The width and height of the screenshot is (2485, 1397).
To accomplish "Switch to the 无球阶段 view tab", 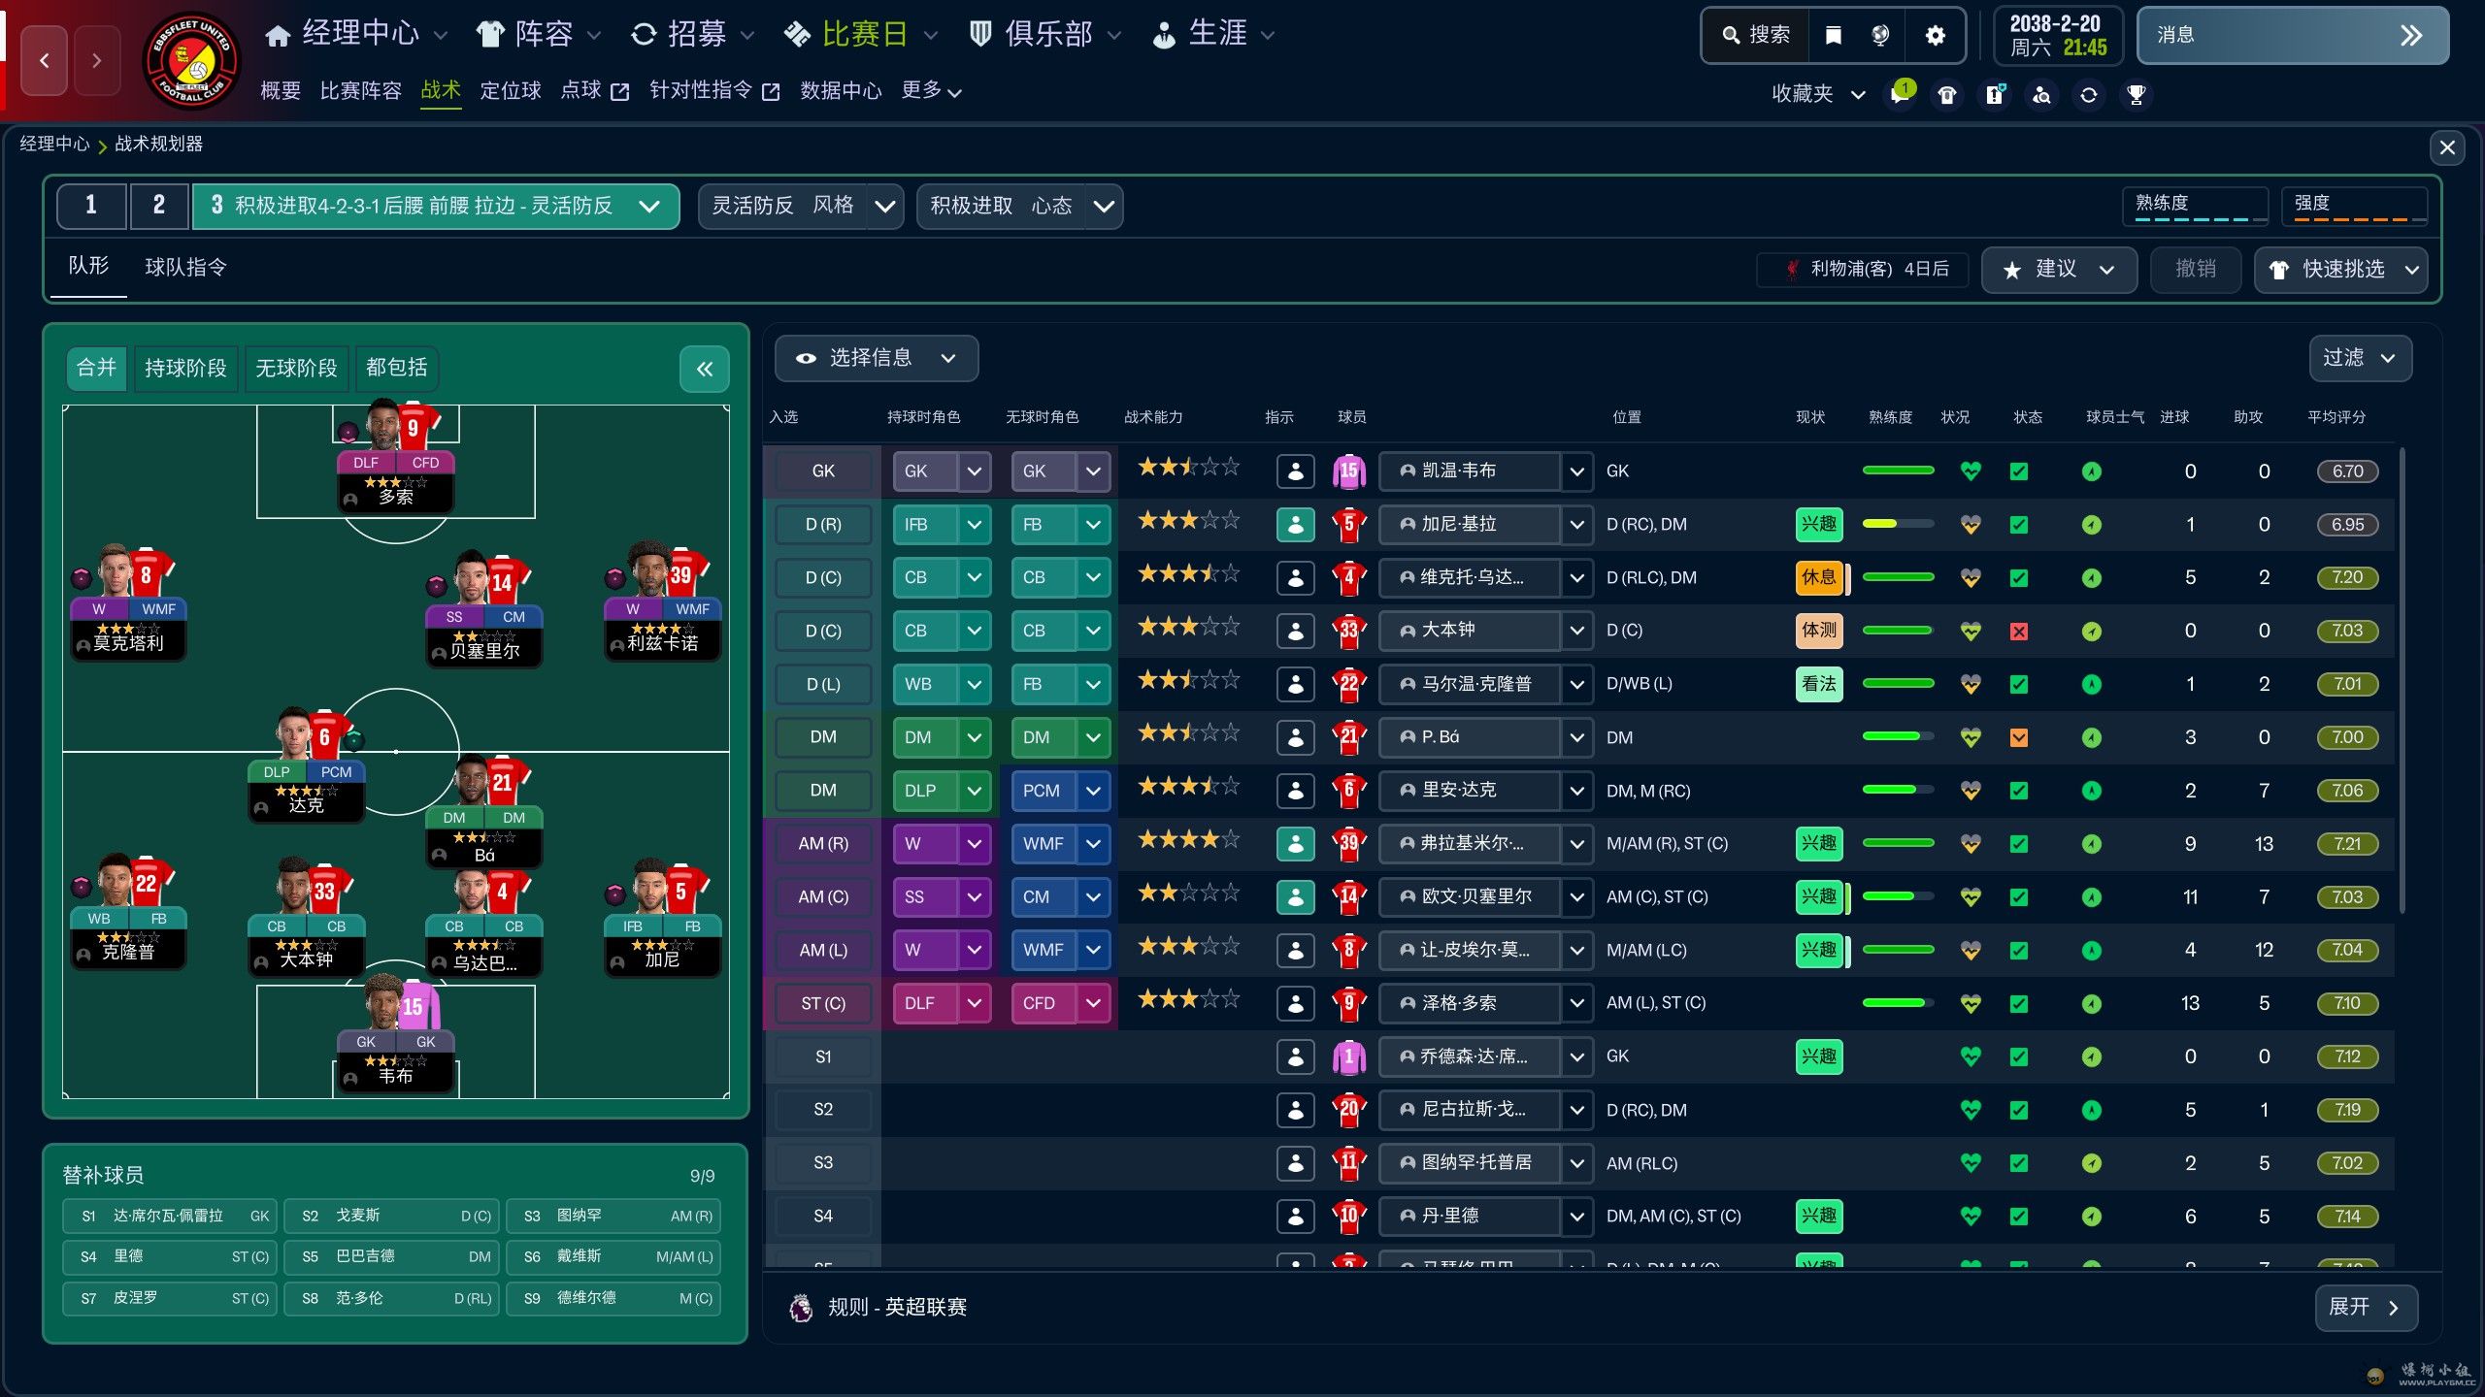I will coord(296,369).
